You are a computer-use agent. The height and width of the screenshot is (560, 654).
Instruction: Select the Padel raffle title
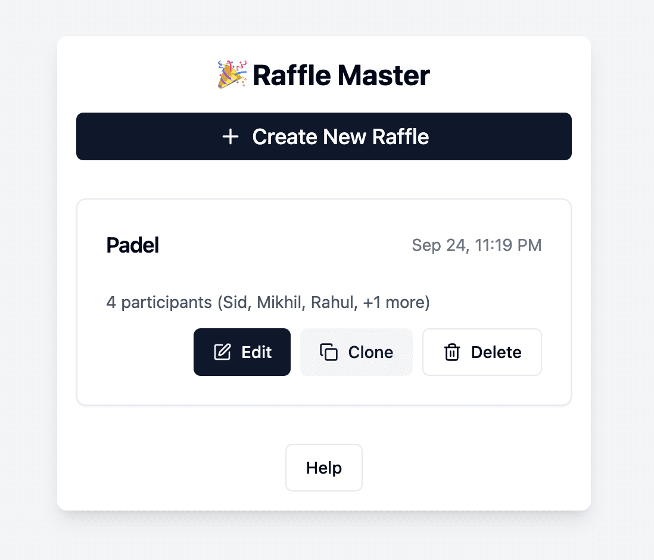tap(133, 245)
